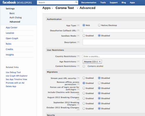Open the Documentation menu
Image resolution: width=145 pixels, height=116 pixels.
[x=89, y=3]
